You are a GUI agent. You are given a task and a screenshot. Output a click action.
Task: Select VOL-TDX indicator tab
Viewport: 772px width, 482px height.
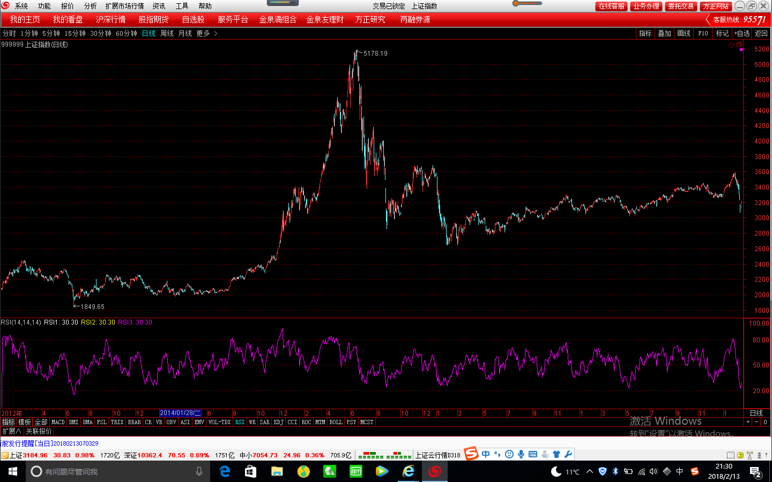pyautogui.click(x=219, y=422)
